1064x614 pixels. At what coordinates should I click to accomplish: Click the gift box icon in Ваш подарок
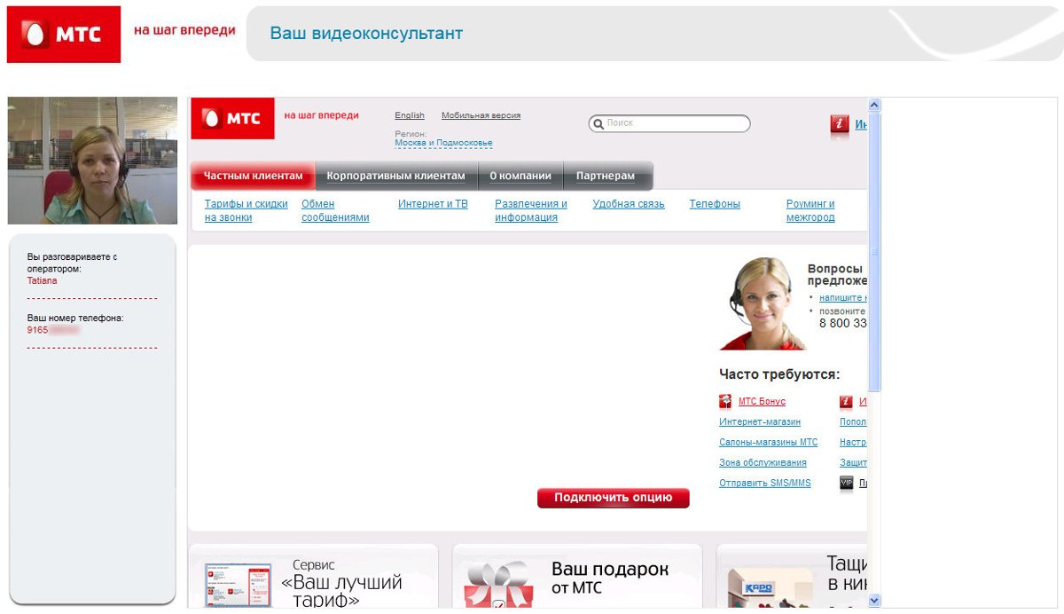(498, 584)
